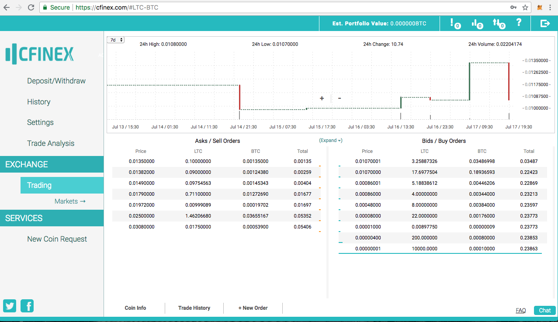Zoom in chart with plus button
The image size is (558, 322).
322,98
